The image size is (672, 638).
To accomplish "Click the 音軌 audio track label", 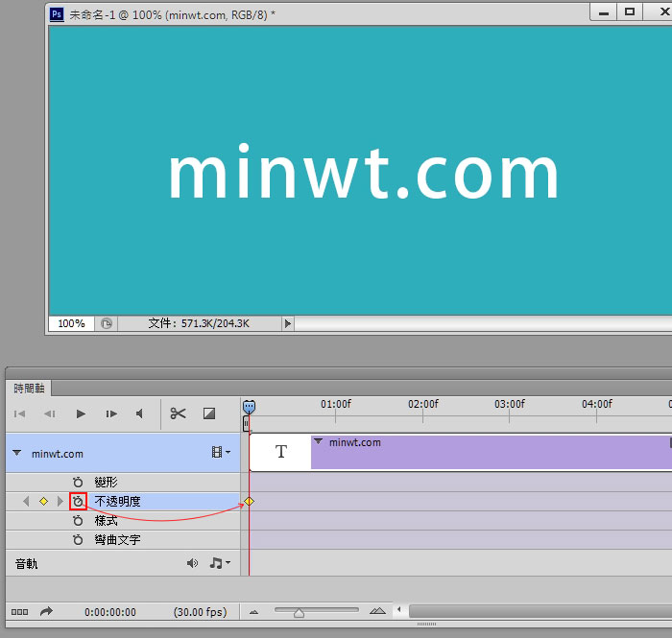I will [x=27, y=563].
